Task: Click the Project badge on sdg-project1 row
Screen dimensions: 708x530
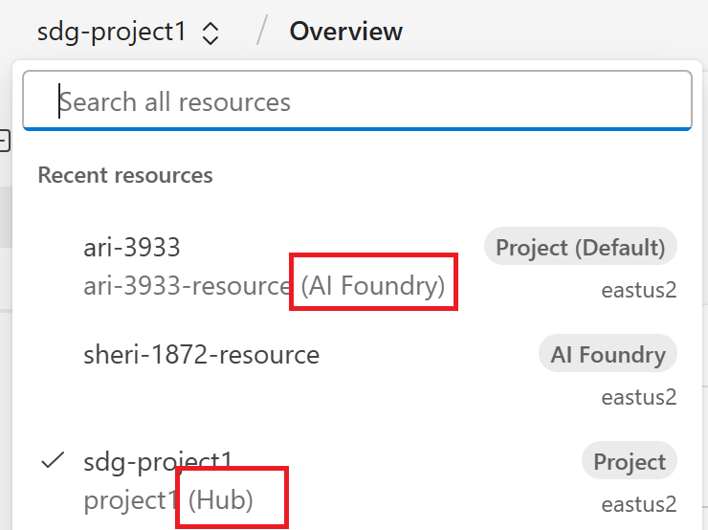Action: point(629,462)
